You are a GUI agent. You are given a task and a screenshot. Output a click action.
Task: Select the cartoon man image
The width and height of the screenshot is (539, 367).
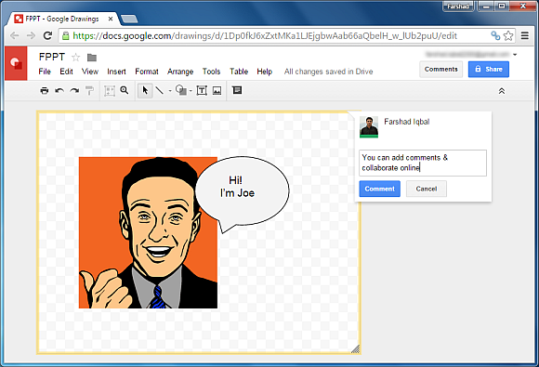148,232
